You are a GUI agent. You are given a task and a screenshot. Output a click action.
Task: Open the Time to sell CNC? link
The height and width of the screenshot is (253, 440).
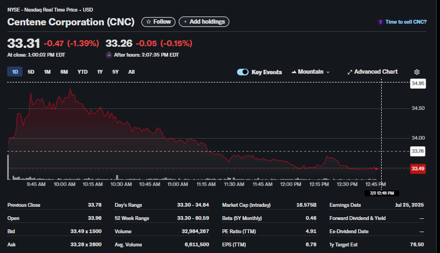[406, 22]
